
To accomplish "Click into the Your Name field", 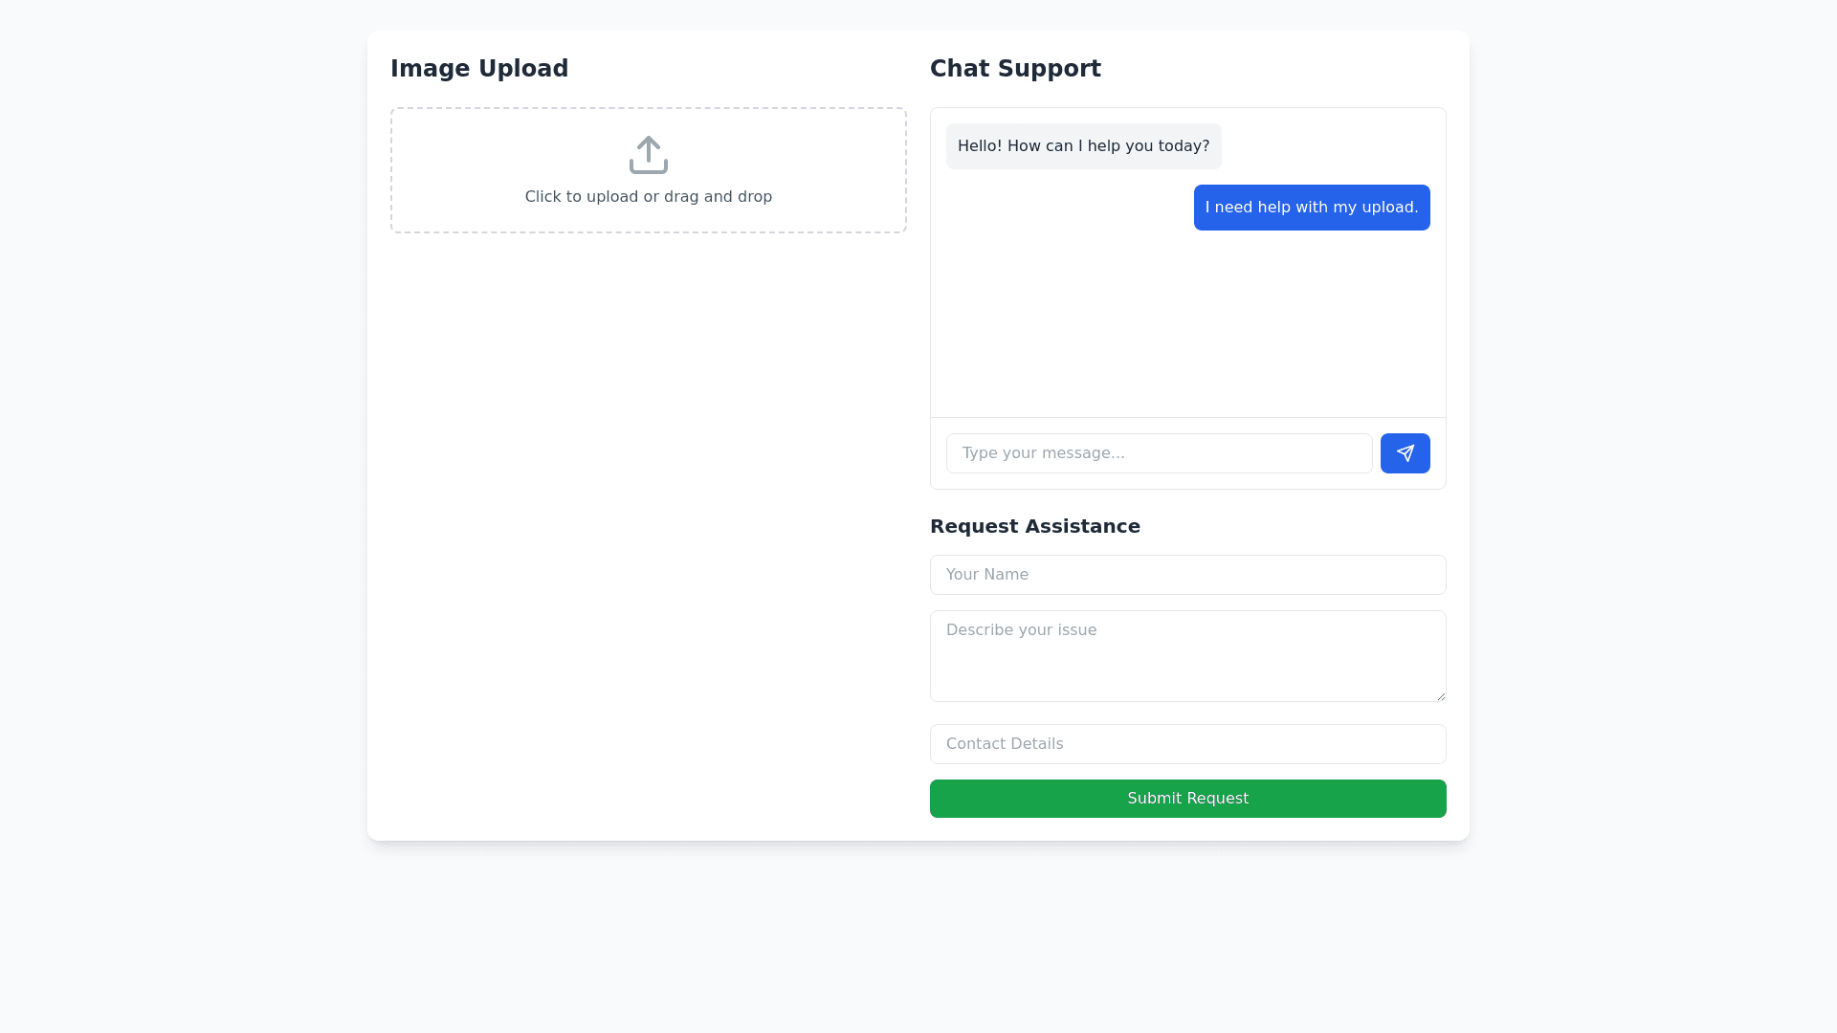I will click(1187, 575).
